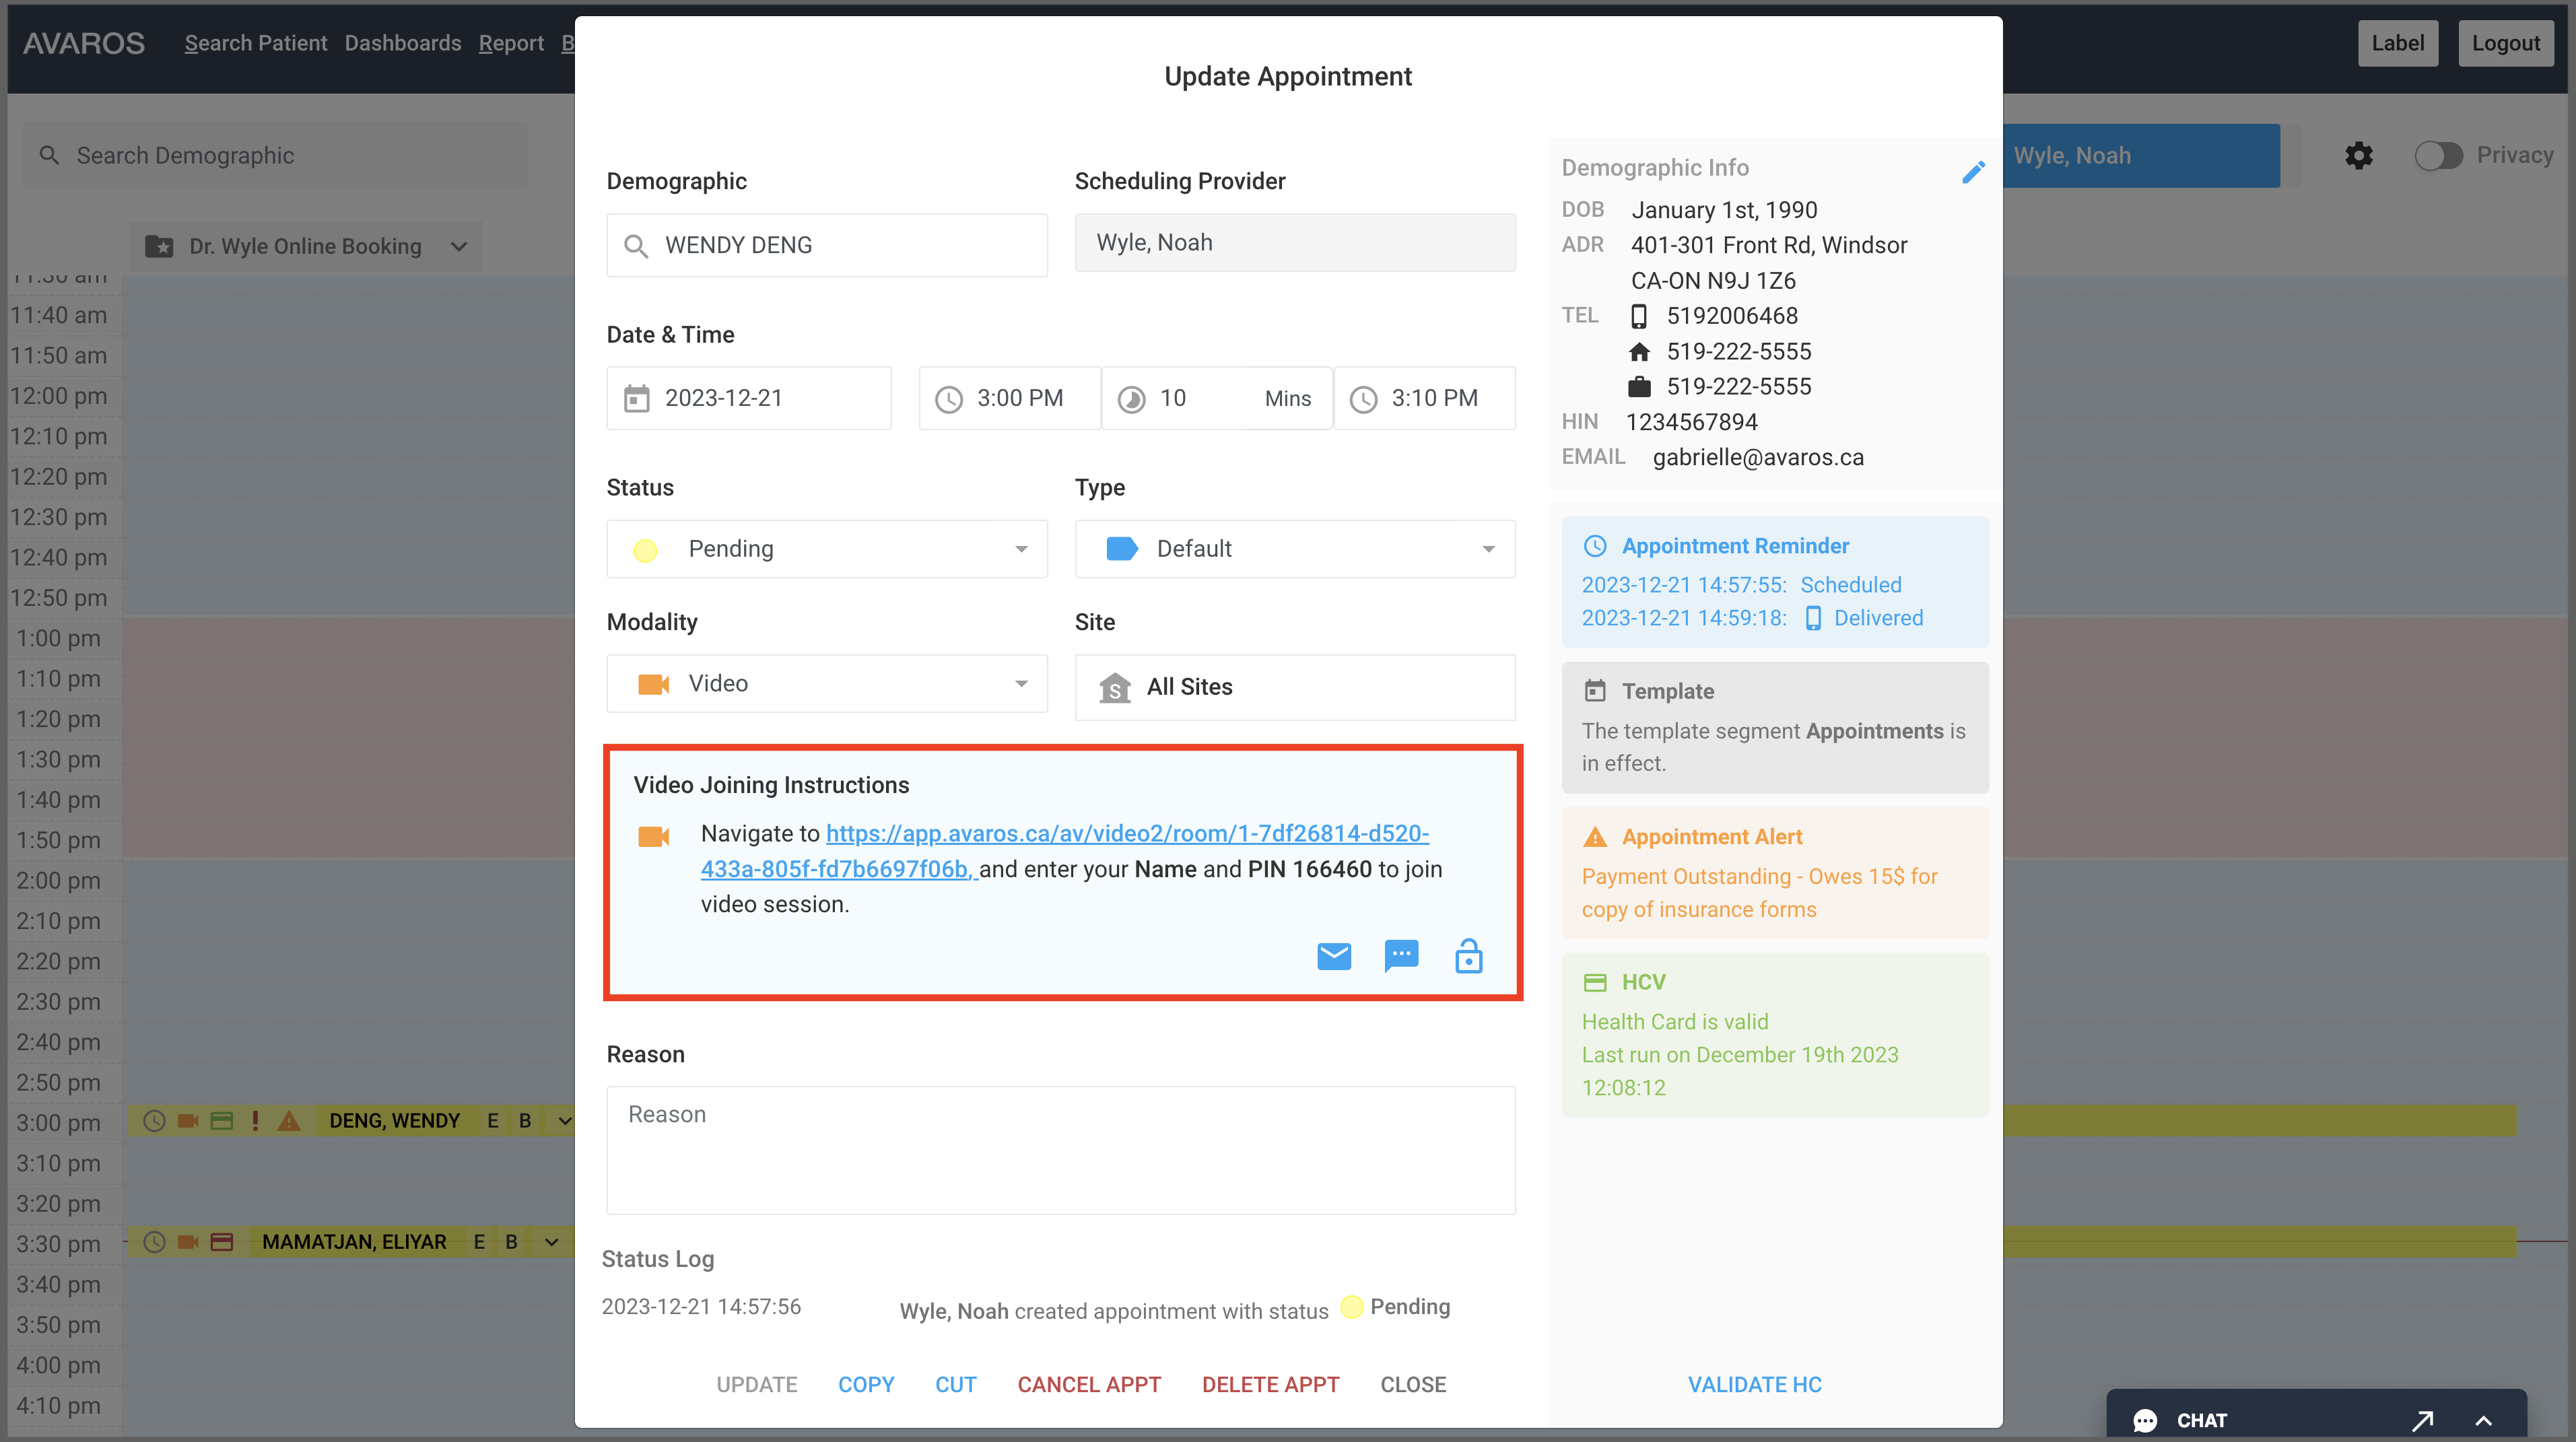The width and height of the screenshot is (2576, 1442).
Task: Change Modality from the Video dropdown
Action: coord(826,684)
